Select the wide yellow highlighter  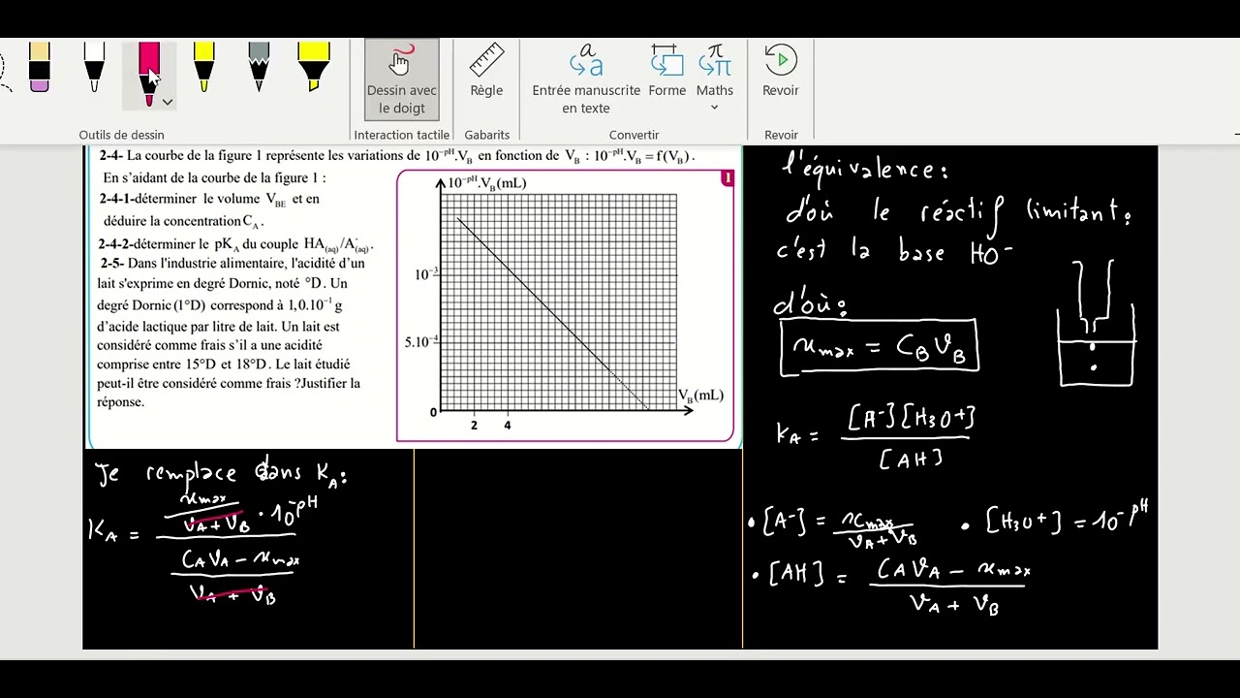click(314, 68)
